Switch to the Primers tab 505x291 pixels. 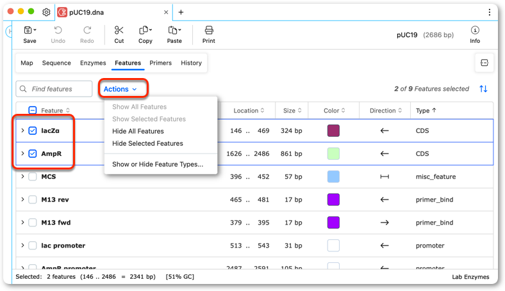pyautogui.click(x=160, y=63)
